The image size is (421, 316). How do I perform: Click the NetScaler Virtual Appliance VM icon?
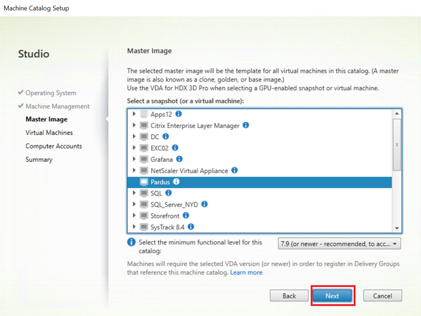(x=144, y=171)
